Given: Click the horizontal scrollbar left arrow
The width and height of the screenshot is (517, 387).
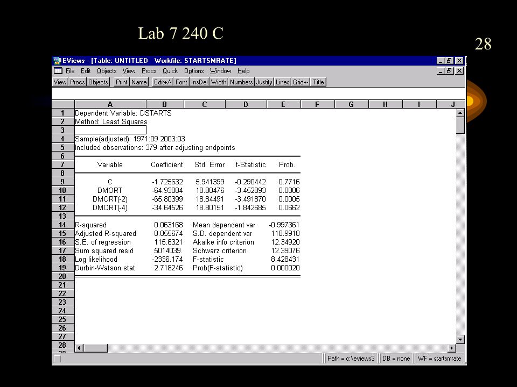Looking at the screenshot, I should click(79, 348).
